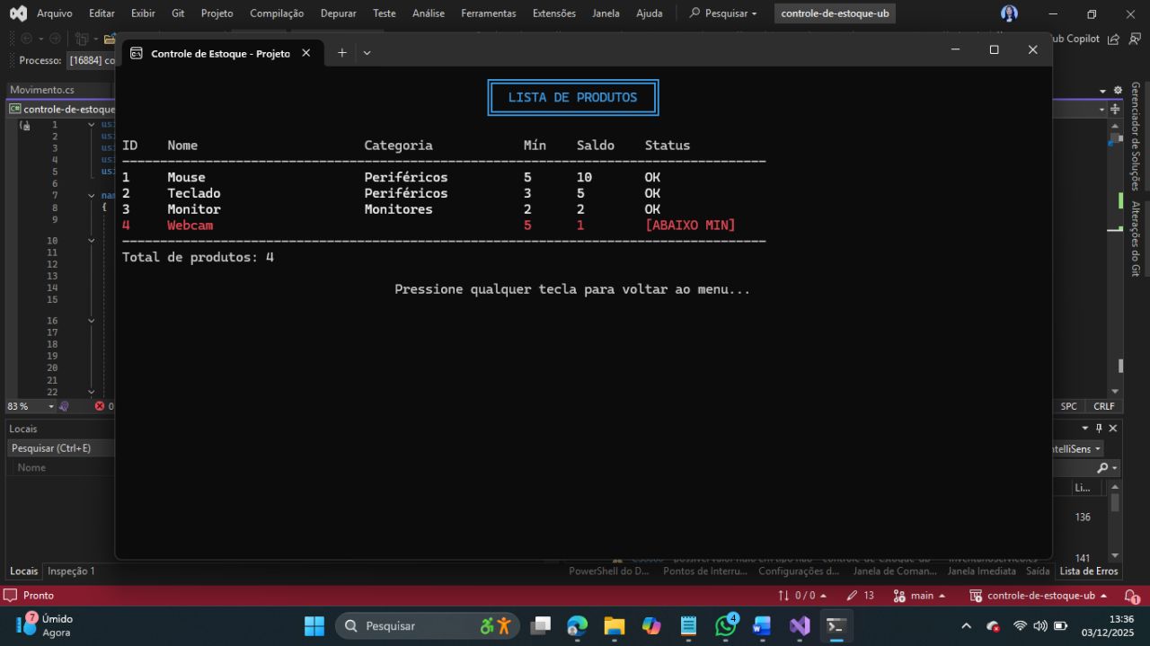Click the editor split window icon
Image resolution: width=1150 pixels, height=646 pixels.
tap(1115, 109)
